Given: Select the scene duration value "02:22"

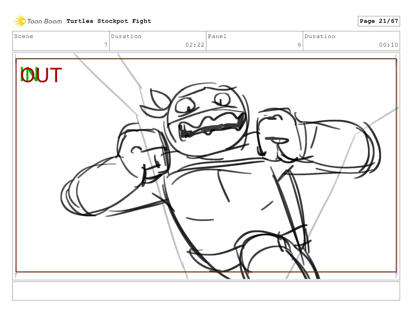Looking at the screenshot, I should [x=195, y=45].
